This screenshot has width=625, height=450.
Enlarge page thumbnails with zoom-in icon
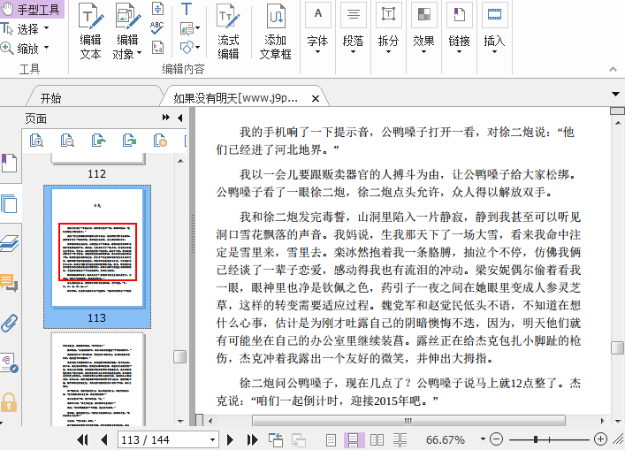(36, 140)
